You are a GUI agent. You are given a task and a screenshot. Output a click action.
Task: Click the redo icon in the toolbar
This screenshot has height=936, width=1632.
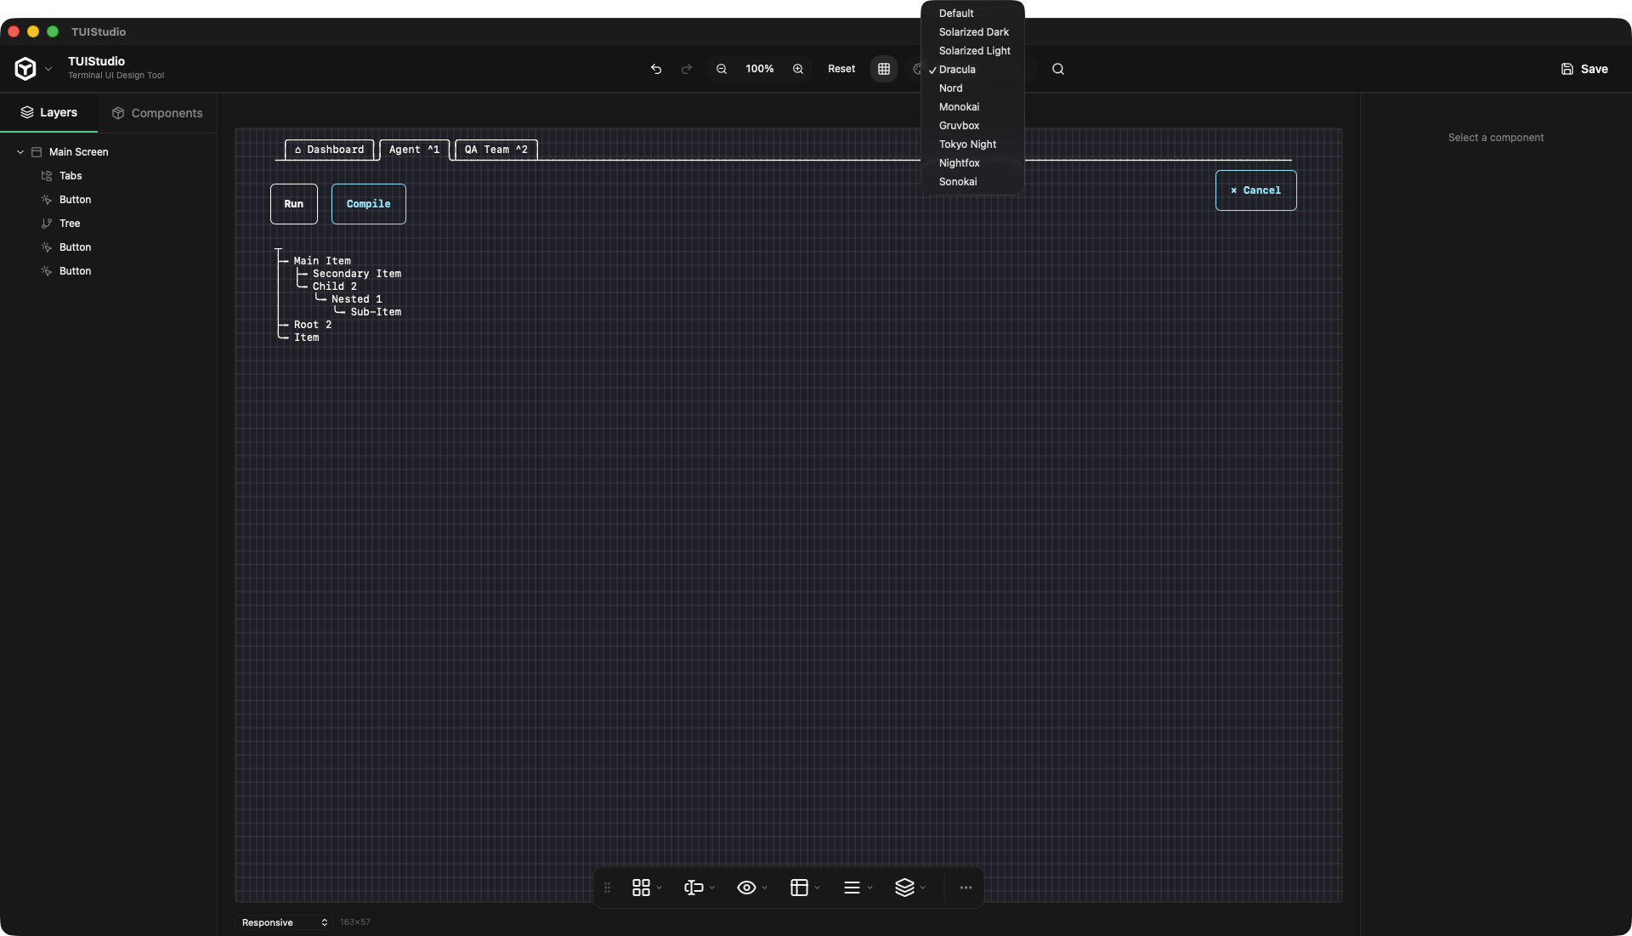tap(687, 69)
